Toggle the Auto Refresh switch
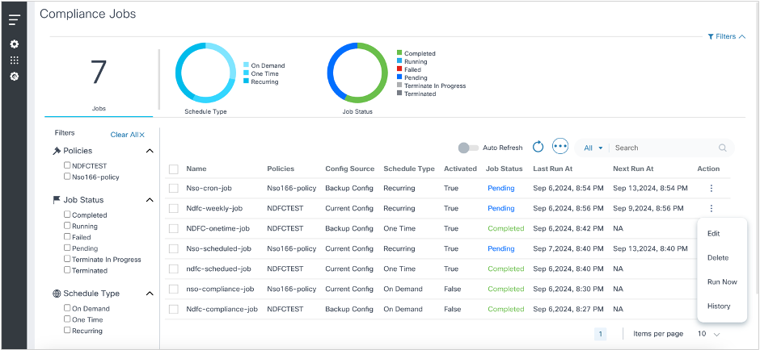 tap(467, 148)
